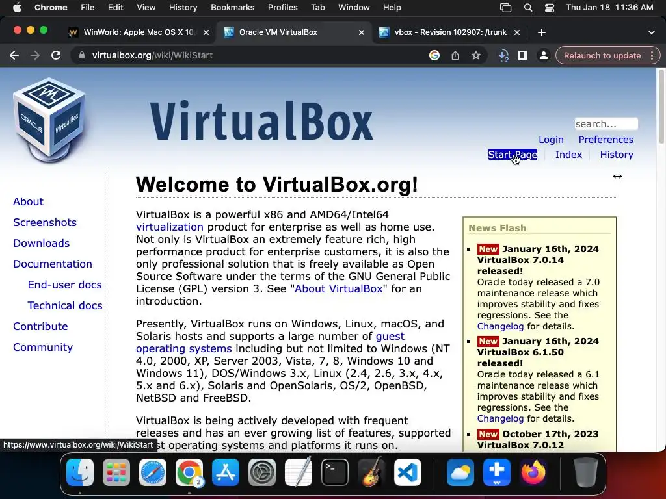Expand the tab search chevron
The image size is (666, 499).
(x=651, y=32)
